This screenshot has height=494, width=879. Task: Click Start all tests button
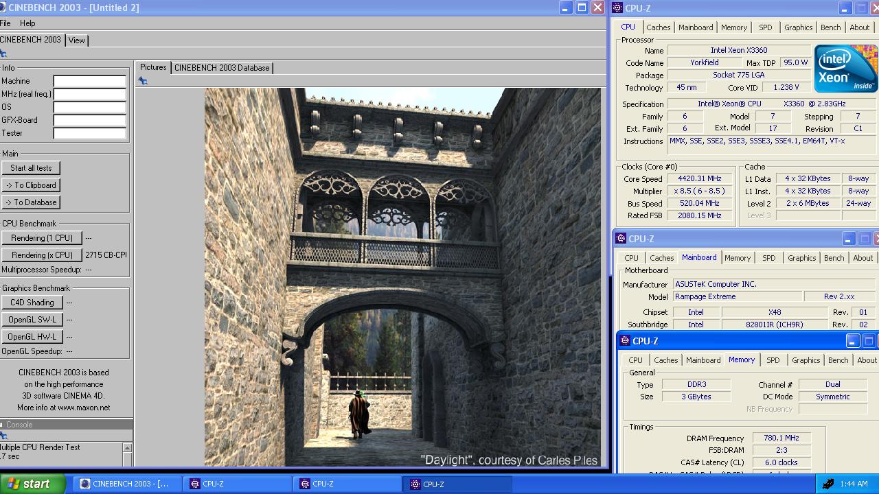tap(31, 168)
